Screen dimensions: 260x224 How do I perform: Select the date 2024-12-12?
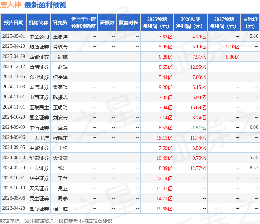(14, 67)
